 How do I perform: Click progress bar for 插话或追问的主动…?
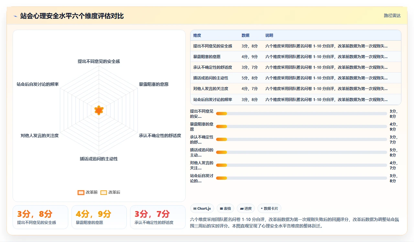tap(301, 152)
